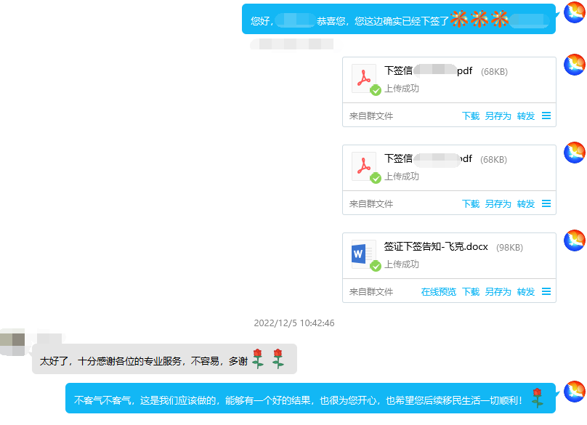Expand more-options menu on first 下签信 PDF card
Image resolution: width=587 pixels, height=425 pixels.
(x=546, y=116)
